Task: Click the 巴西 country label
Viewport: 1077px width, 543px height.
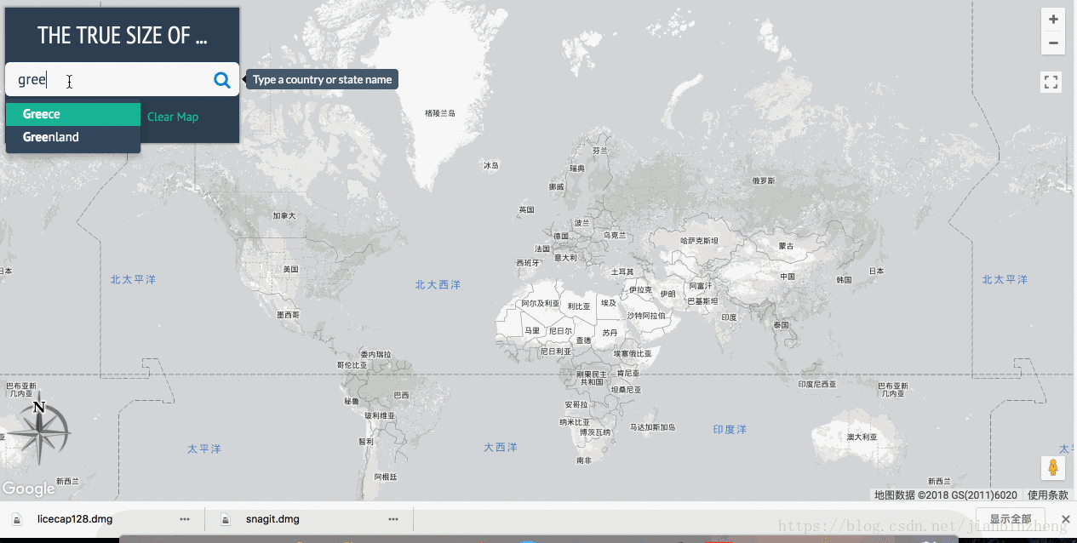Action: (x=401, y=395)
